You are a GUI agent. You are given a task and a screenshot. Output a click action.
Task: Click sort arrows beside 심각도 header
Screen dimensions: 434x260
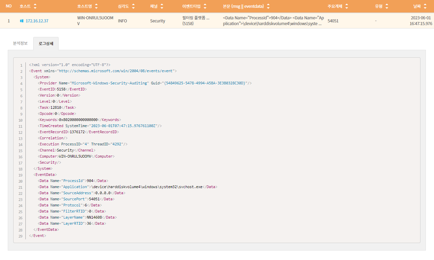pos(133,6)
